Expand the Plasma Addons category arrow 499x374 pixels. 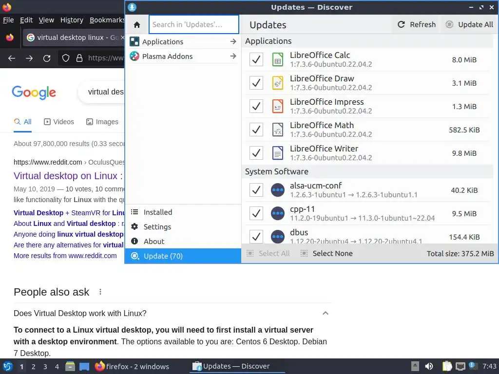pyautogui.click(x=233, y=56)
